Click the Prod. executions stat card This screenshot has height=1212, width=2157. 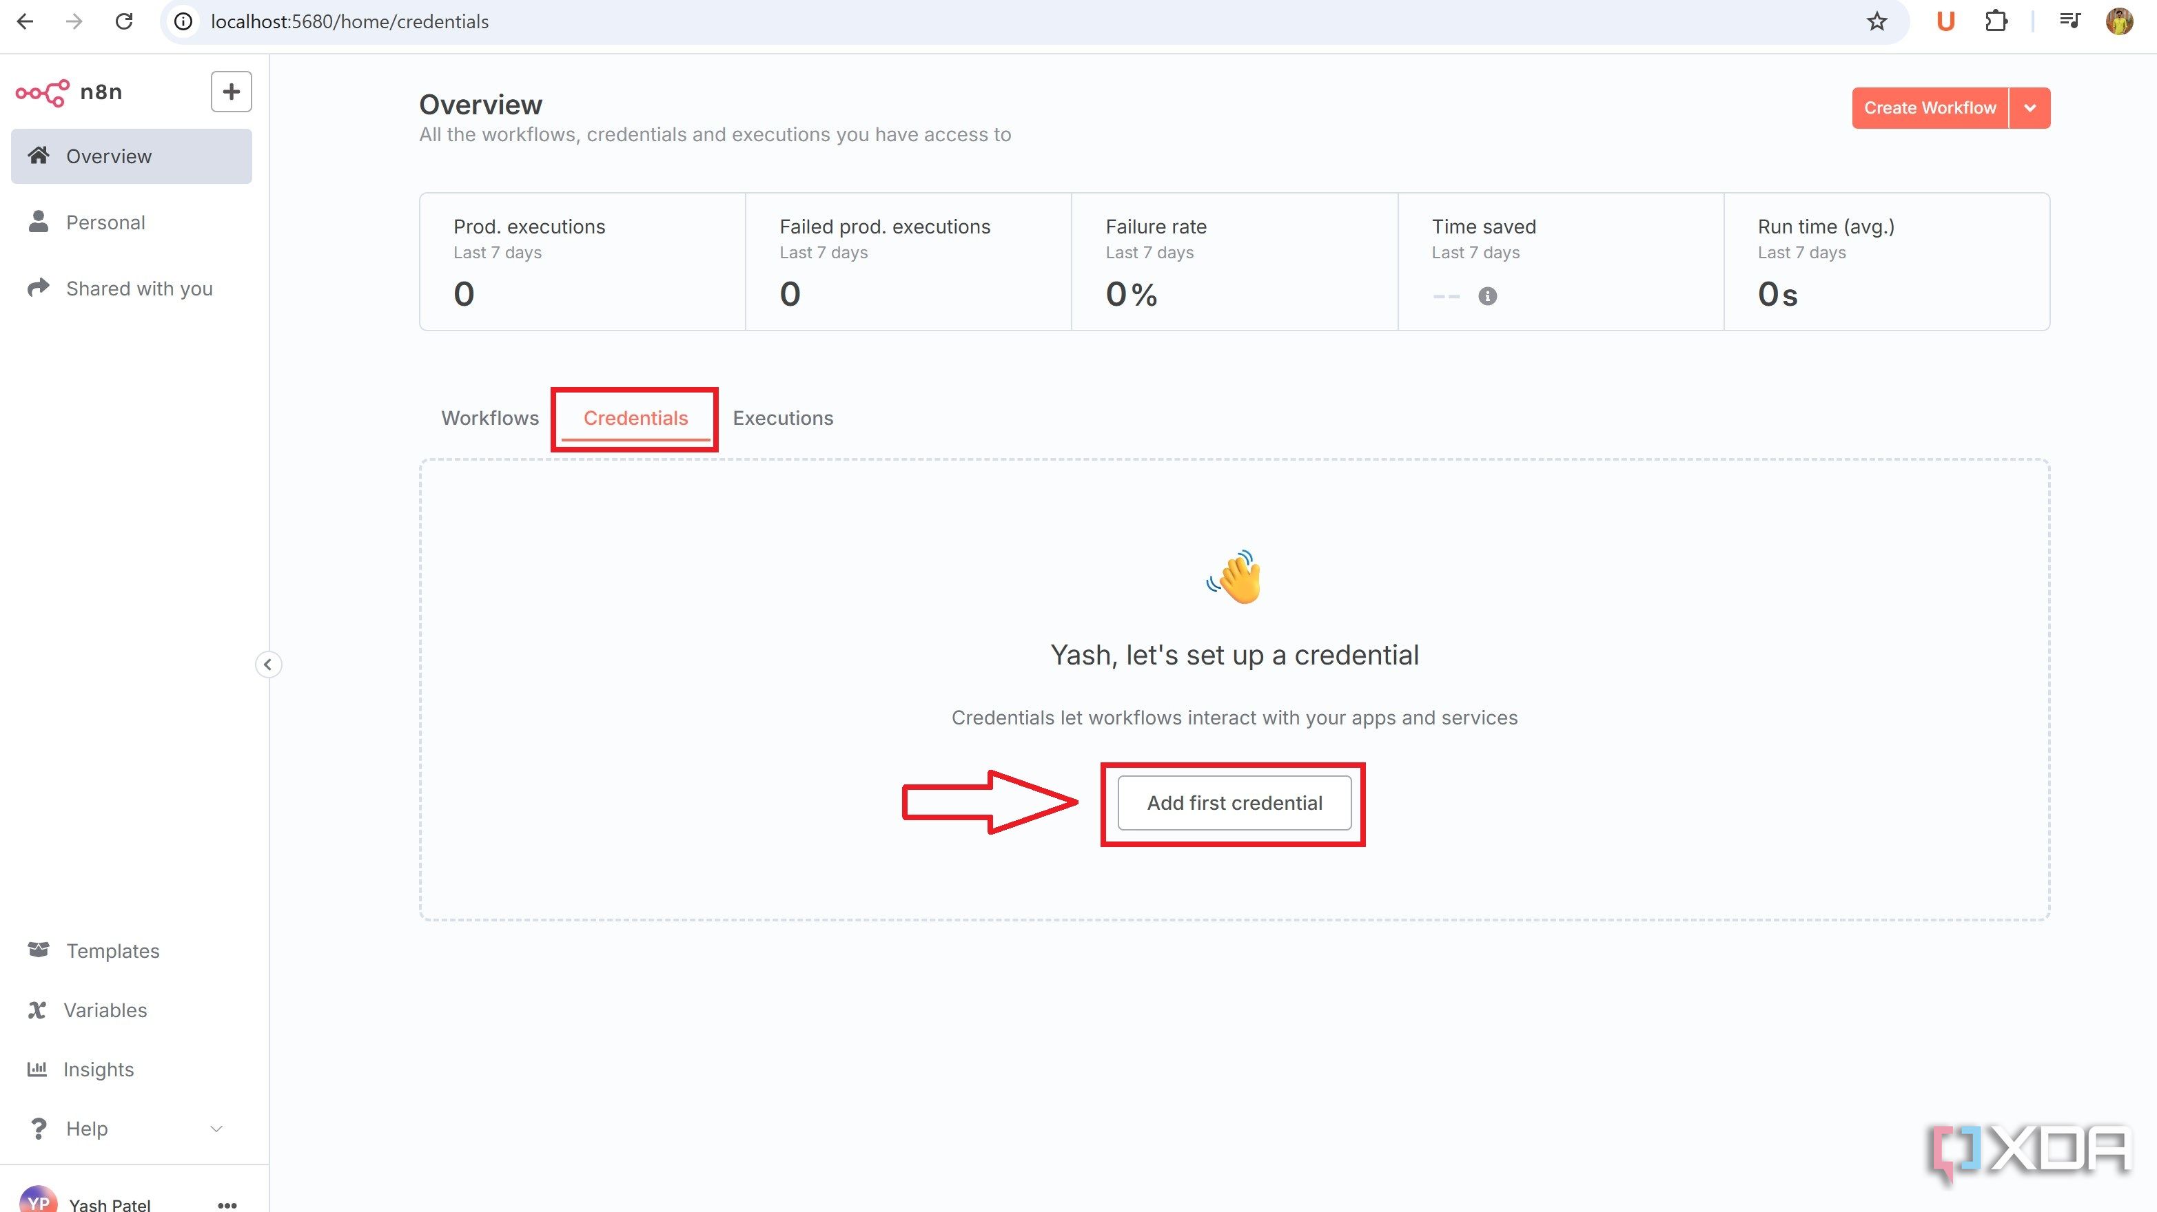click(x=583, y=262)
